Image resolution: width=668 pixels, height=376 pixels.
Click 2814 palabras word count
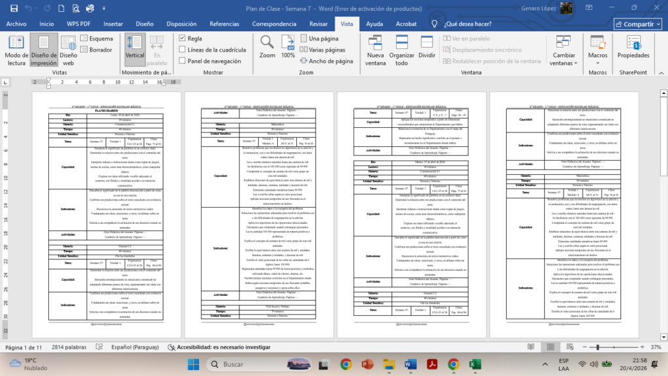[x=69, y=347]
